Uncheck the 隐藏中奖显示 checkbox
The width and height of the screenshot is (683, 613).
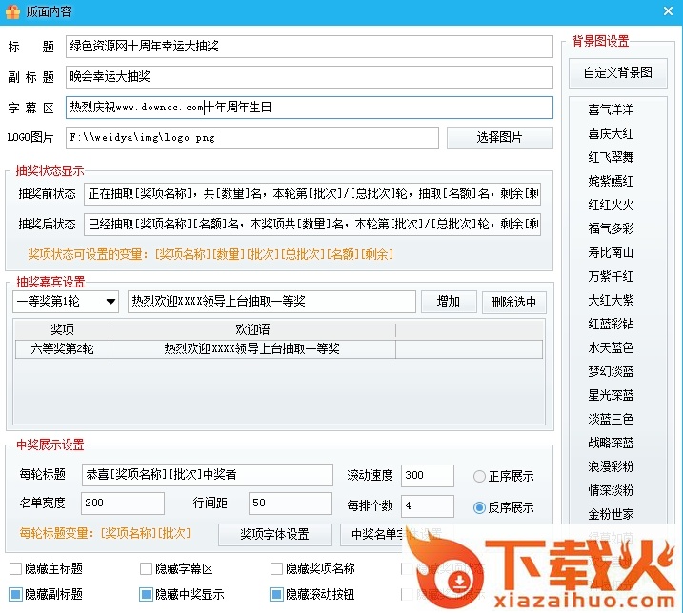coord(147,595)
